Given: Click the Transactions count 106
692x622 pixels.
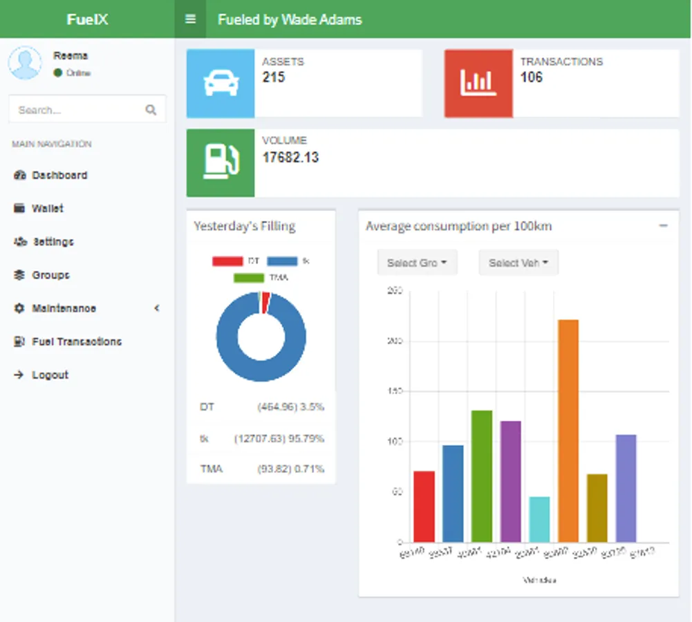Looking at the screenshot, I should [x=532, y=77].
